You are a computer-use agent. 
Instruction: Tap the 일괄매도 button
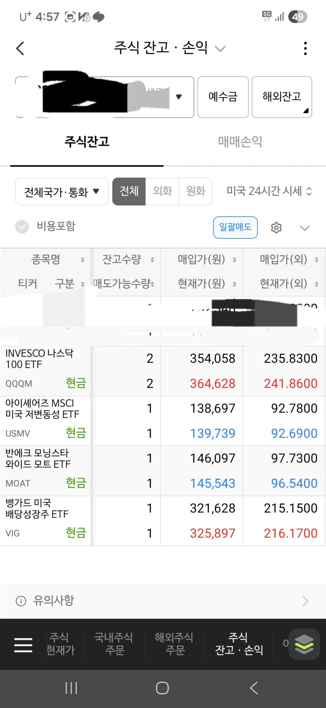click(235, 227)
